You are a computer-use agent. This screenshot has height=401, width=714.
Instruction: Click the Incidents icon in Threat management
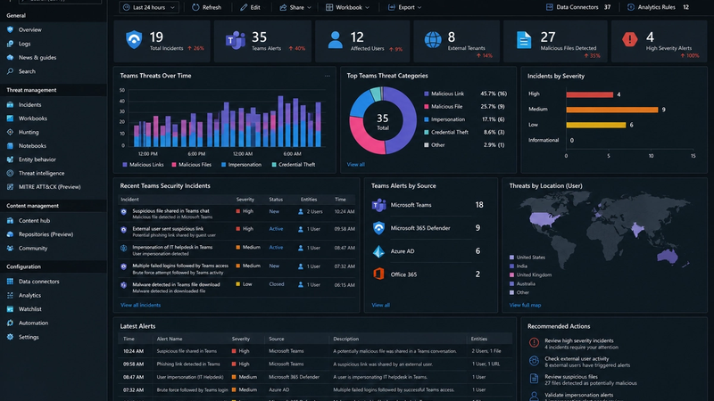pos(10,104)
